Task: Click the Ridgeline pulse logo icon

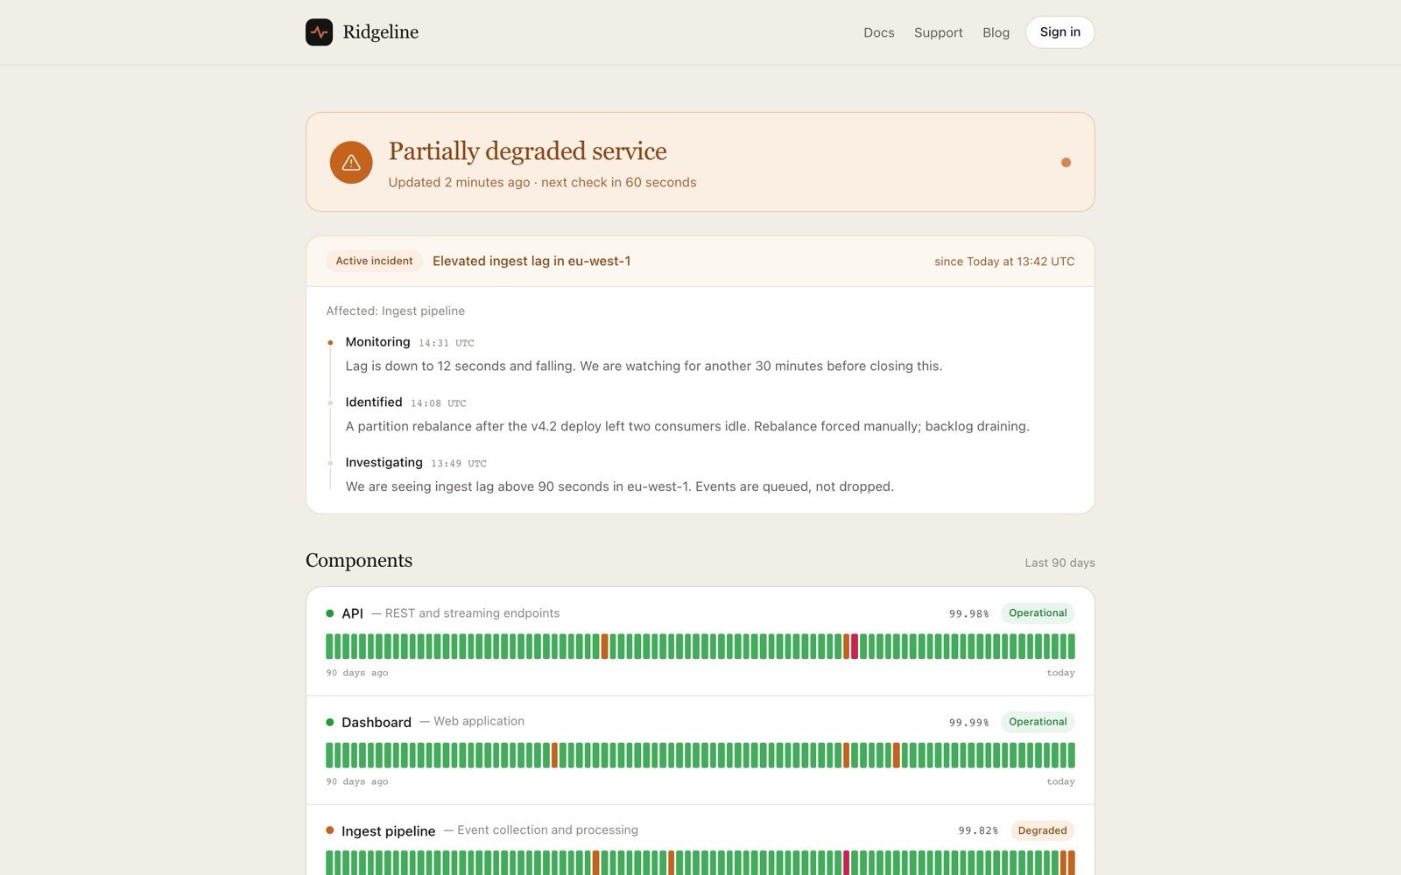Action: coord(319,32)
